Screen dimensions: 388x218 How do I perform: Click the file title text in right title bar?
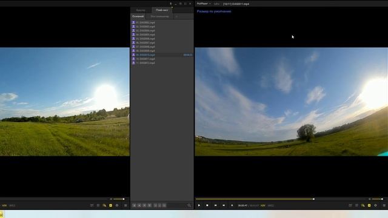tap(236, 4)
